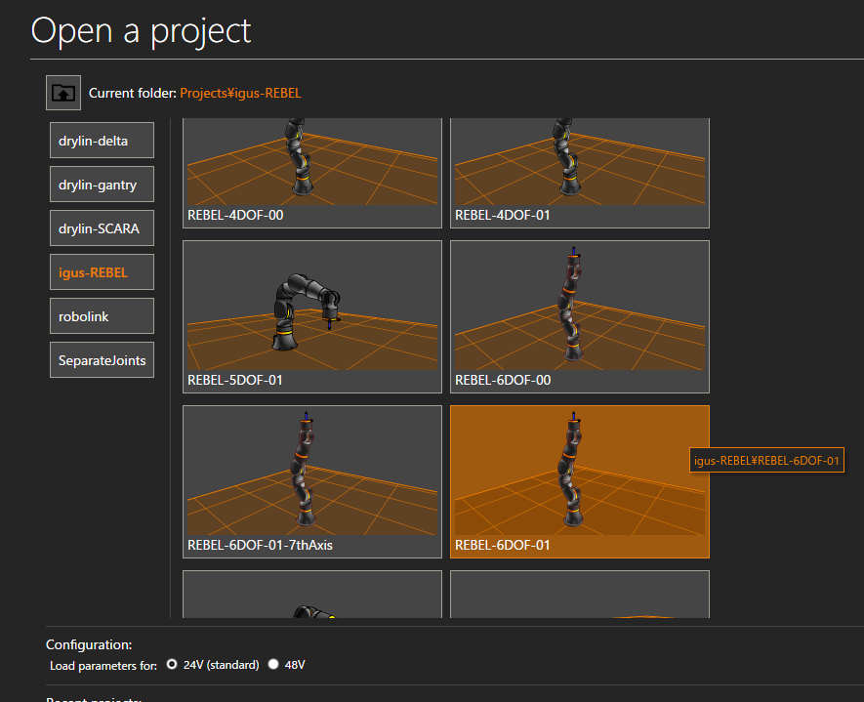
Task: Click the partially visible bottom-right project thumbnail
Action: point(579,596)
